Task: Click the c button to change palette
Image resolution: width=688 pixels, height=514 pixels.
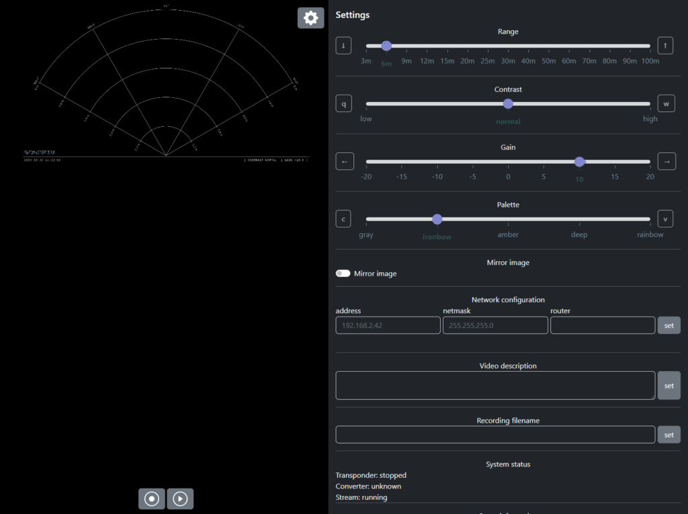Action: tap(343, 218)
